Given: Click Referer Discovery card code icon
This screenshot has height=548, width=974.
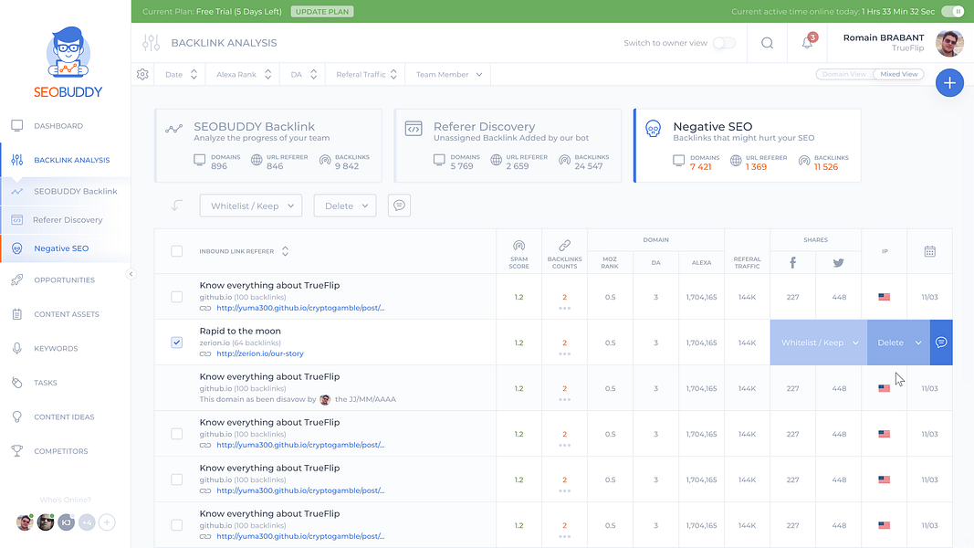Looking at the screenshot, I should point(414,129).
